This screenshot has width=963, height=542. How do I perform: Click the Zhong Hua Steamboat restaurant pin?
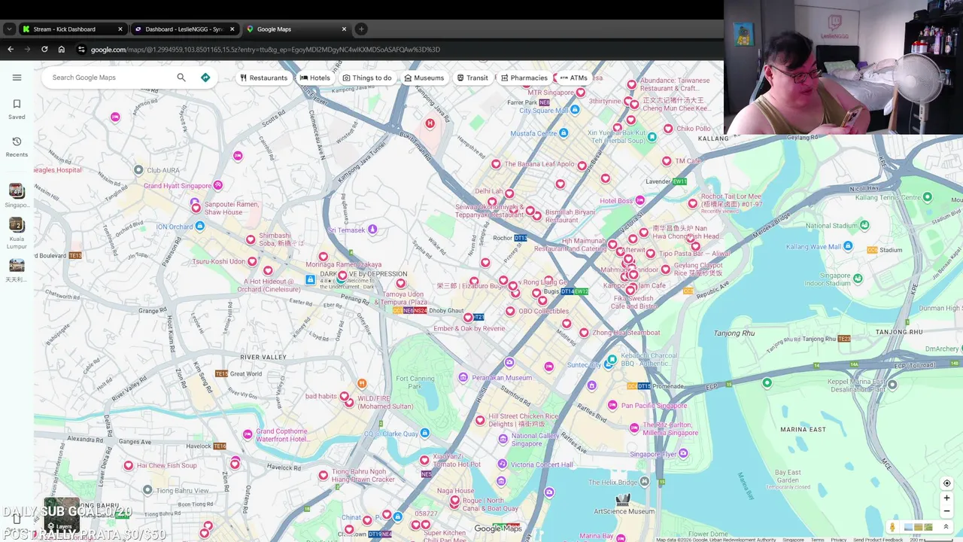tap(584, 332)
